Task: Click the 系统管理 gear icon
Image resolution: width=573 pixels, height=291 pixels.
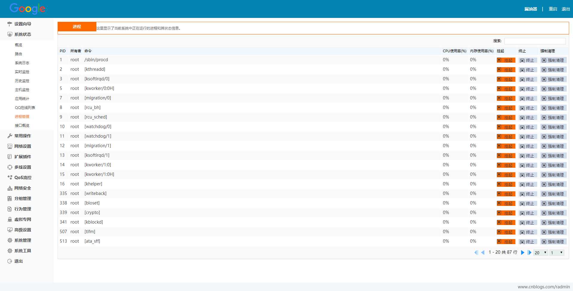Action: 10,240
